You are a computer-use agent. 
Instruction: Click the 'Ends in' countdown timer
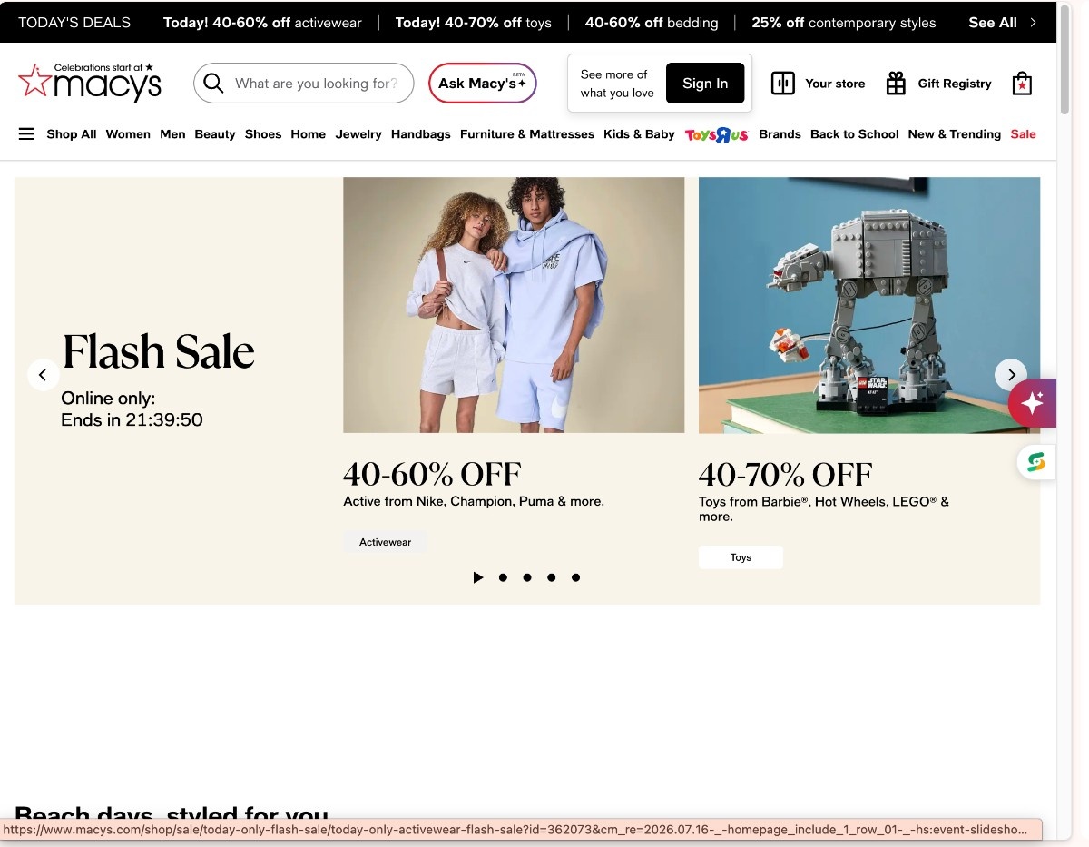[x=132, y=419]
